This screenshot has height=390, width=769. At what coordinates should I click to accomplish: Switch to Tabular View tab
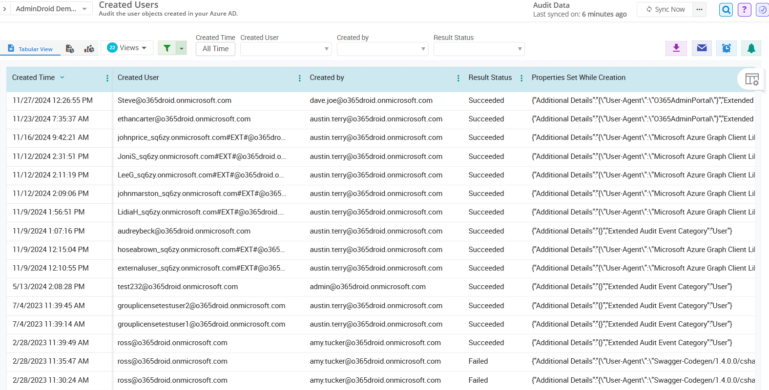tap(30, 49)
